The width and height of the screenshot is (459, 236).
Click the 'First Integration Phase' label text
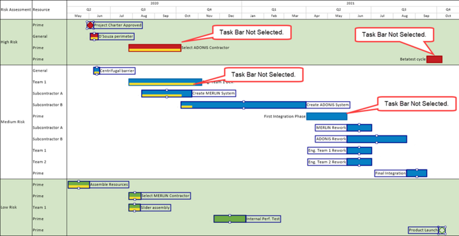click(x=285, y=116)
